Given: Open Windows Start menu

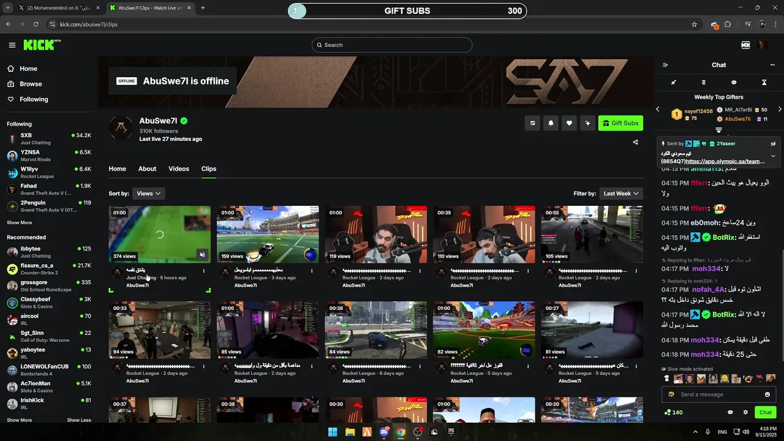Looking at the screenshot, I should [x=333, y=432].
